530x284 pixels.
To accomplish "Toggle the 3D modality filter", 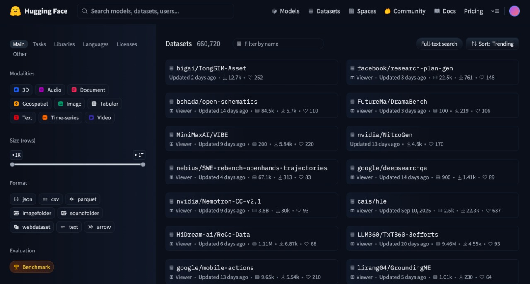I will (21, 90).
